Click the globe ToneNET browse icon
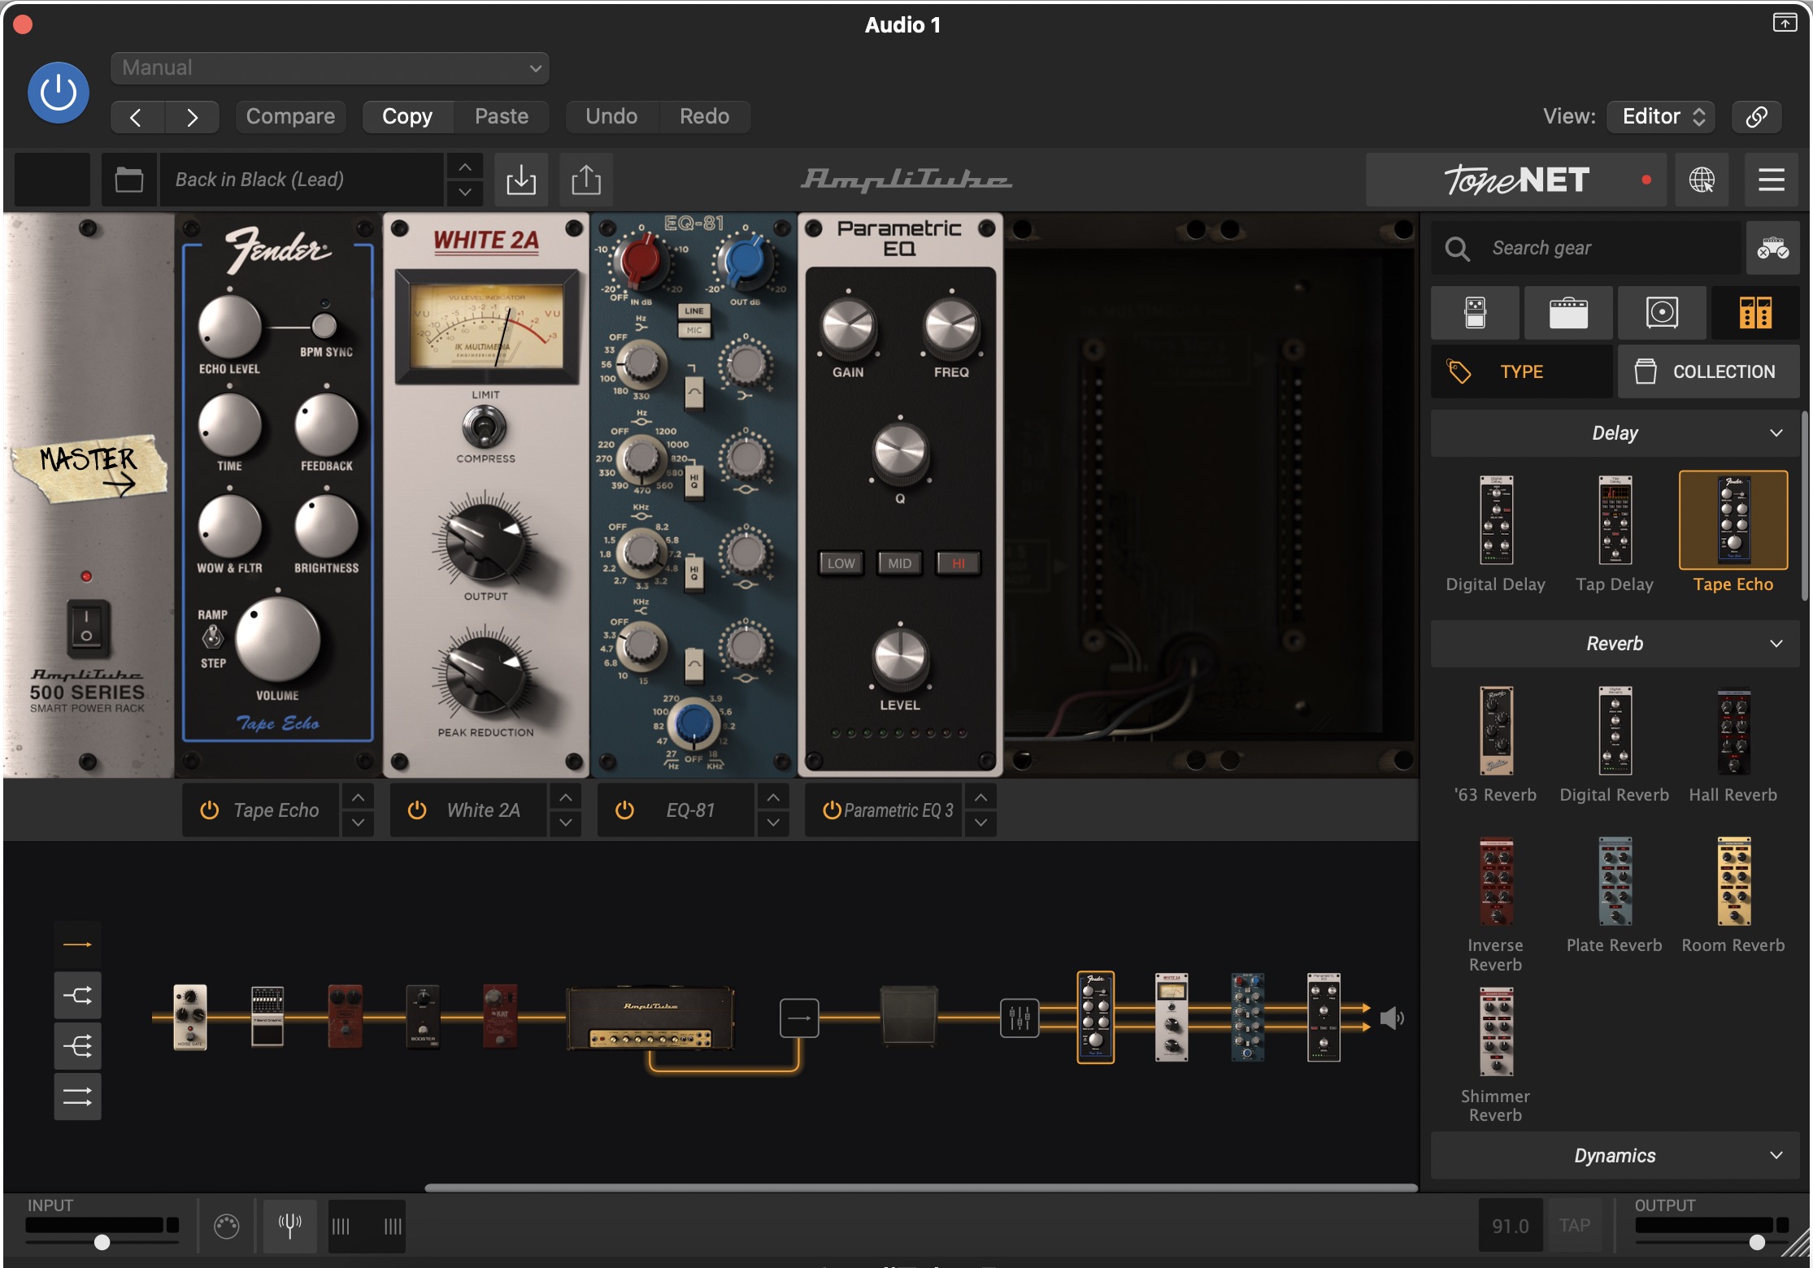The height and width of the screenshot is (1268, 1813). 1702,179
